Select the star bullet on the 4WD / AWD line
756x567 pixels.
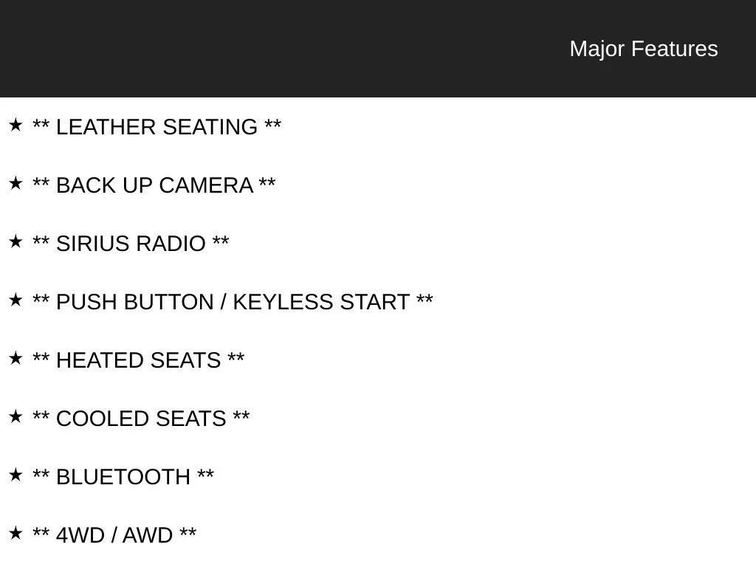(x=16, y=534)
